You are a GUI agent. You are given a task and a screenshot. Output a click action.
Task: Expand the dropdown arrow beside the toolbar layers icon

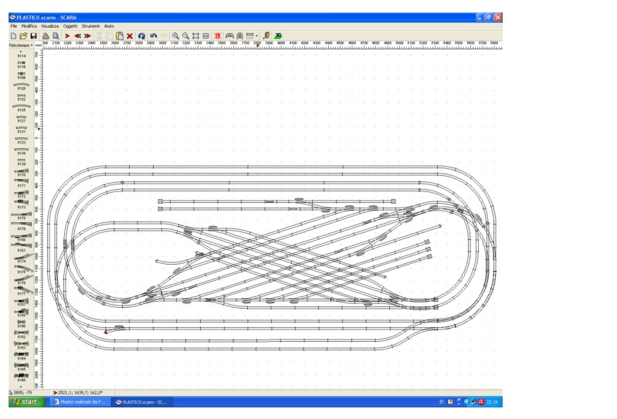(x=257, y=35)
